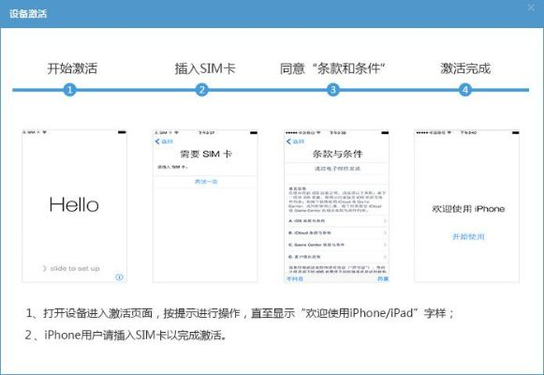Close the 设备激活 dialog window
This screenshot has width=544, height=375.
(531, 7)
